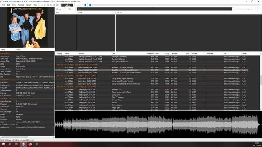Click the Genre value Euro House
262x147 pixels.
(x=20, y=66)
